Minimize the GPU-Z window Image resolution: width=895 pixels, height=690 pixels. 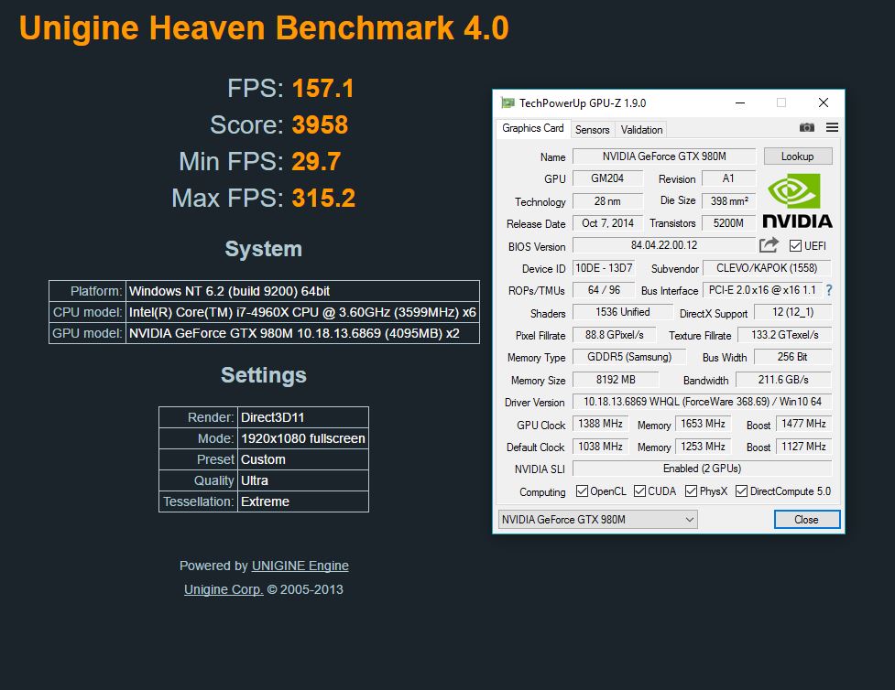click(740, 102)
